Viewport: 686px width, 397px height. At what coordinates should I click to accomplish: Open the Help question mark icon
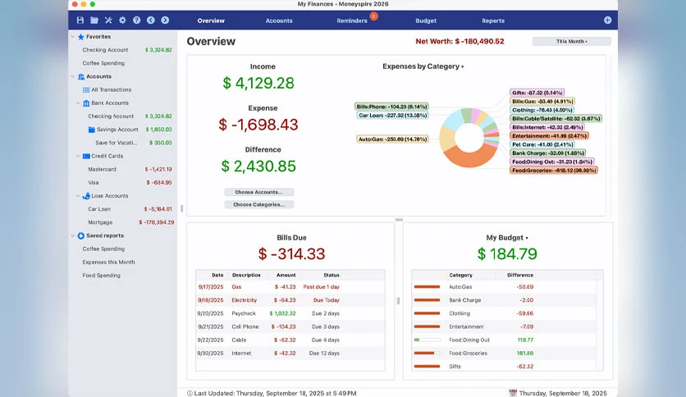(x=136, y=21)
